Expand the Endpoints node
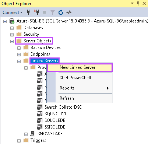The height and width of the screenshot is (144, 148). coord(19,55)
